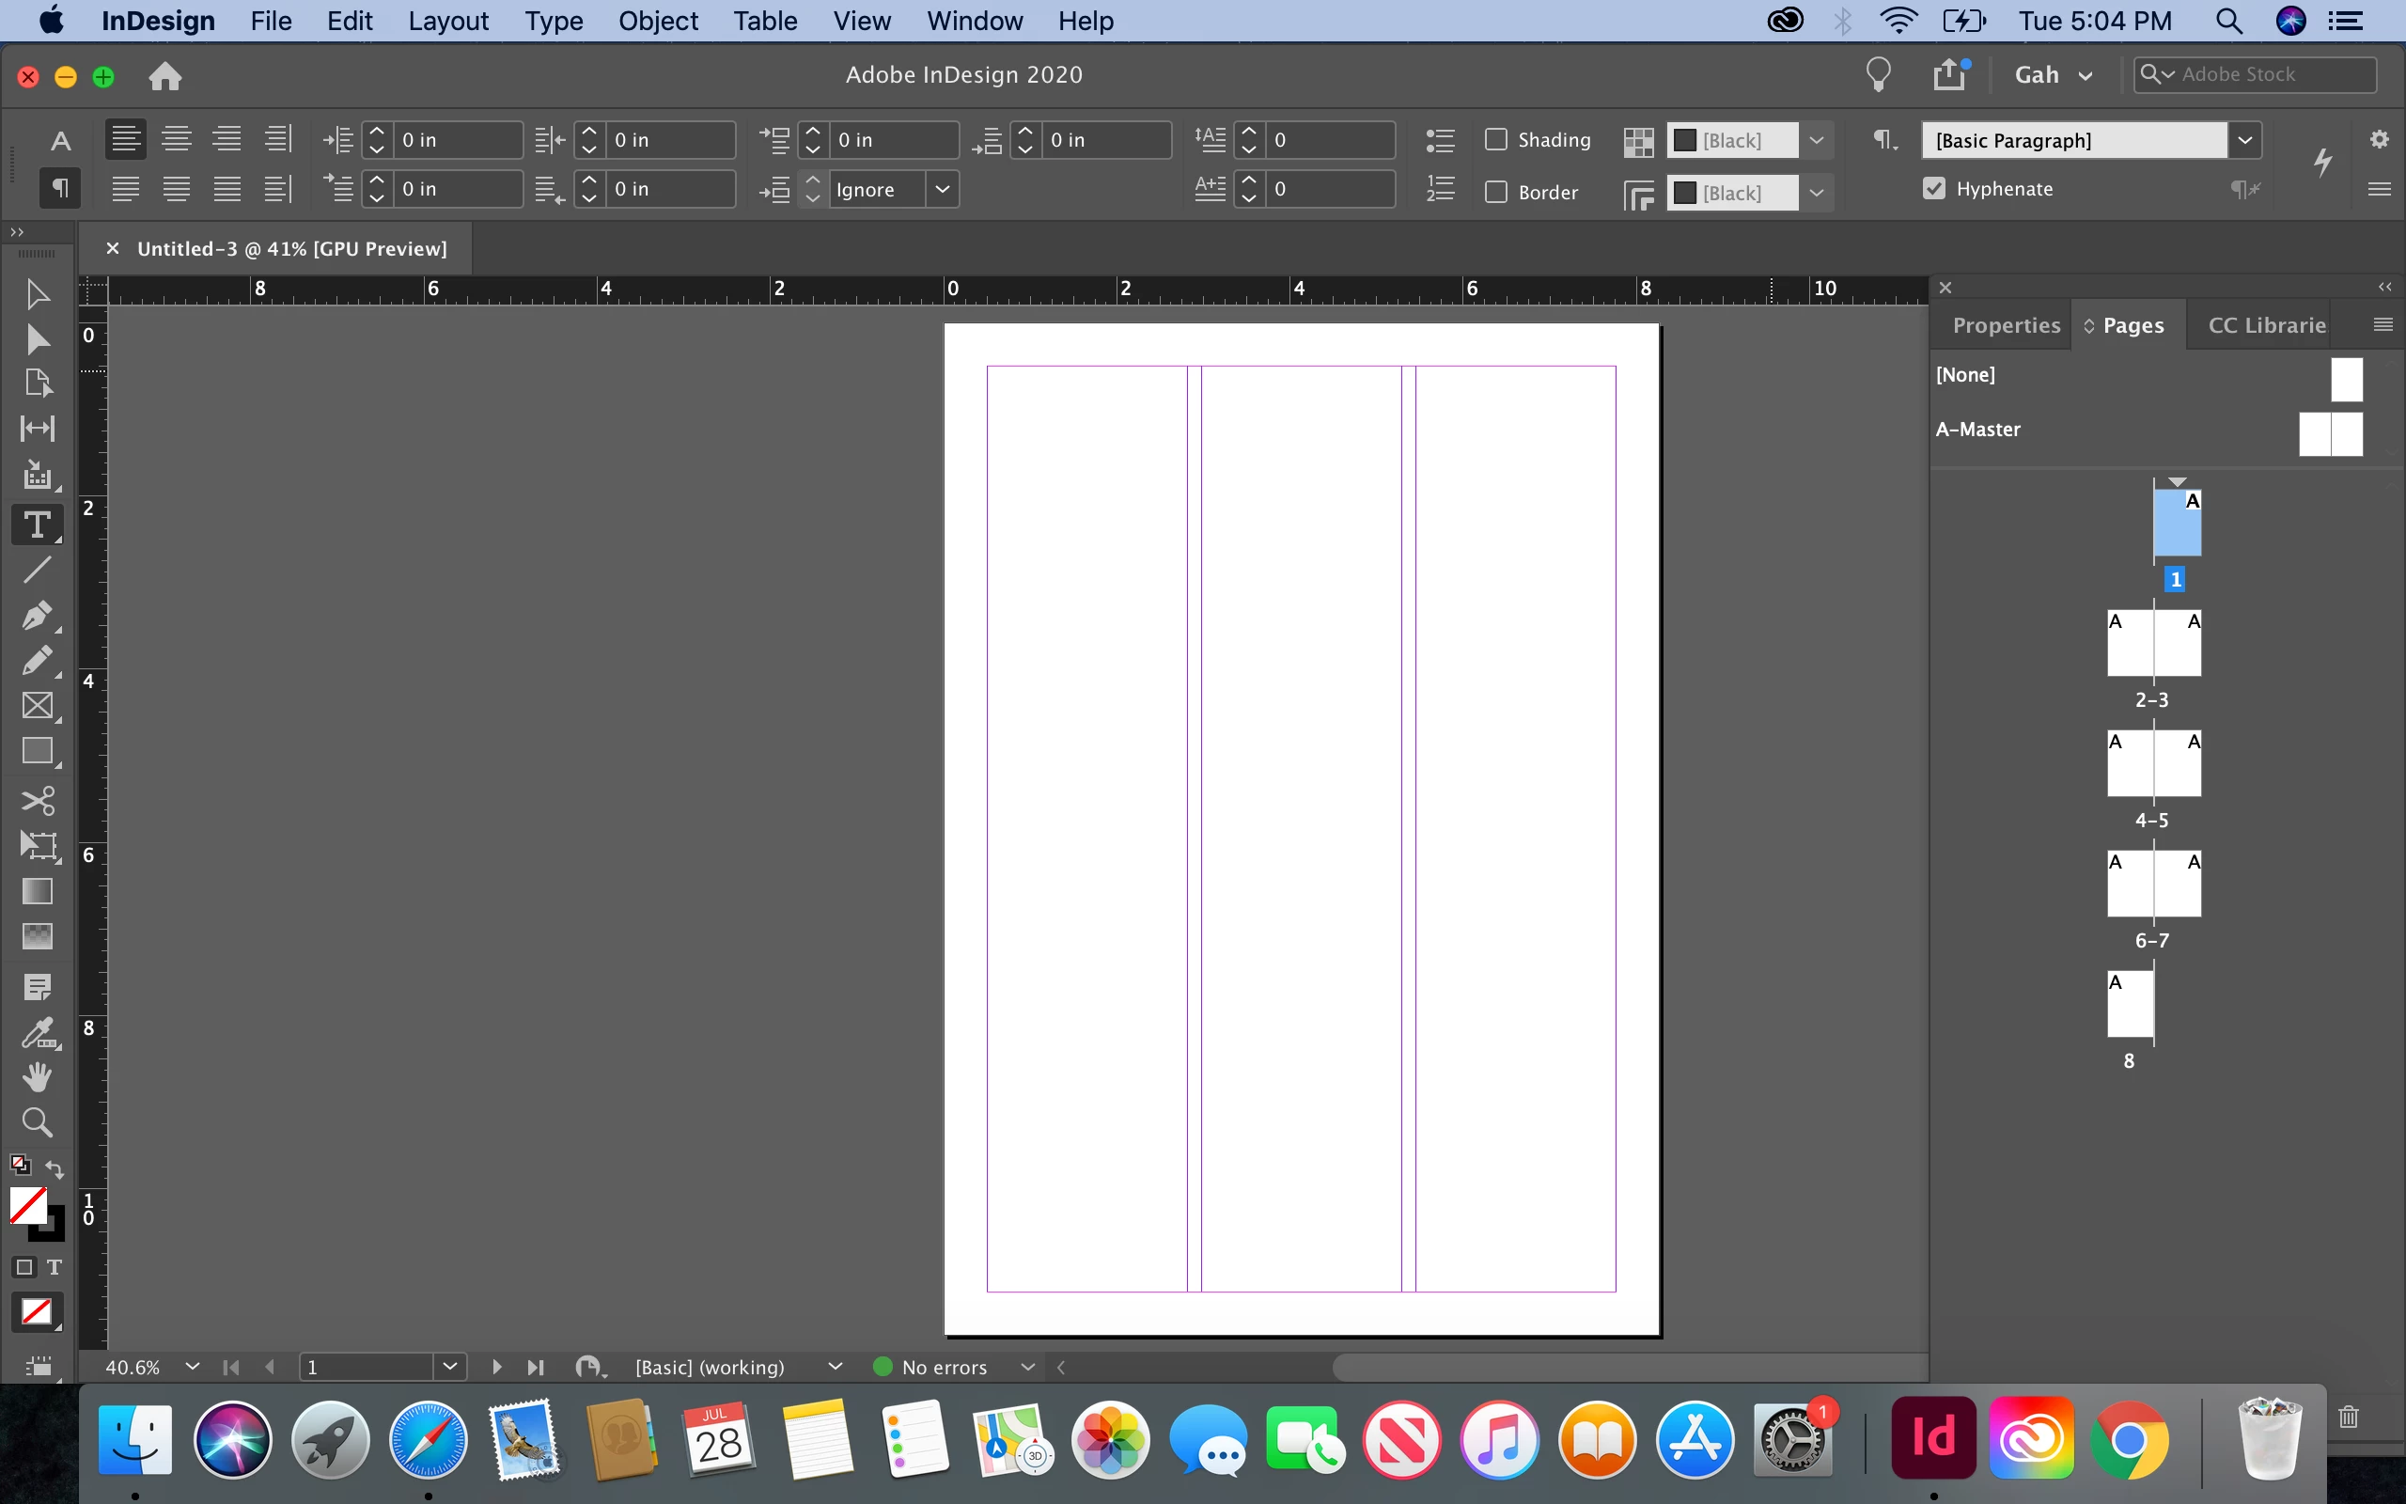Open the page number dropdown
The image size is (2406, 1504).
click(450, 1367)
